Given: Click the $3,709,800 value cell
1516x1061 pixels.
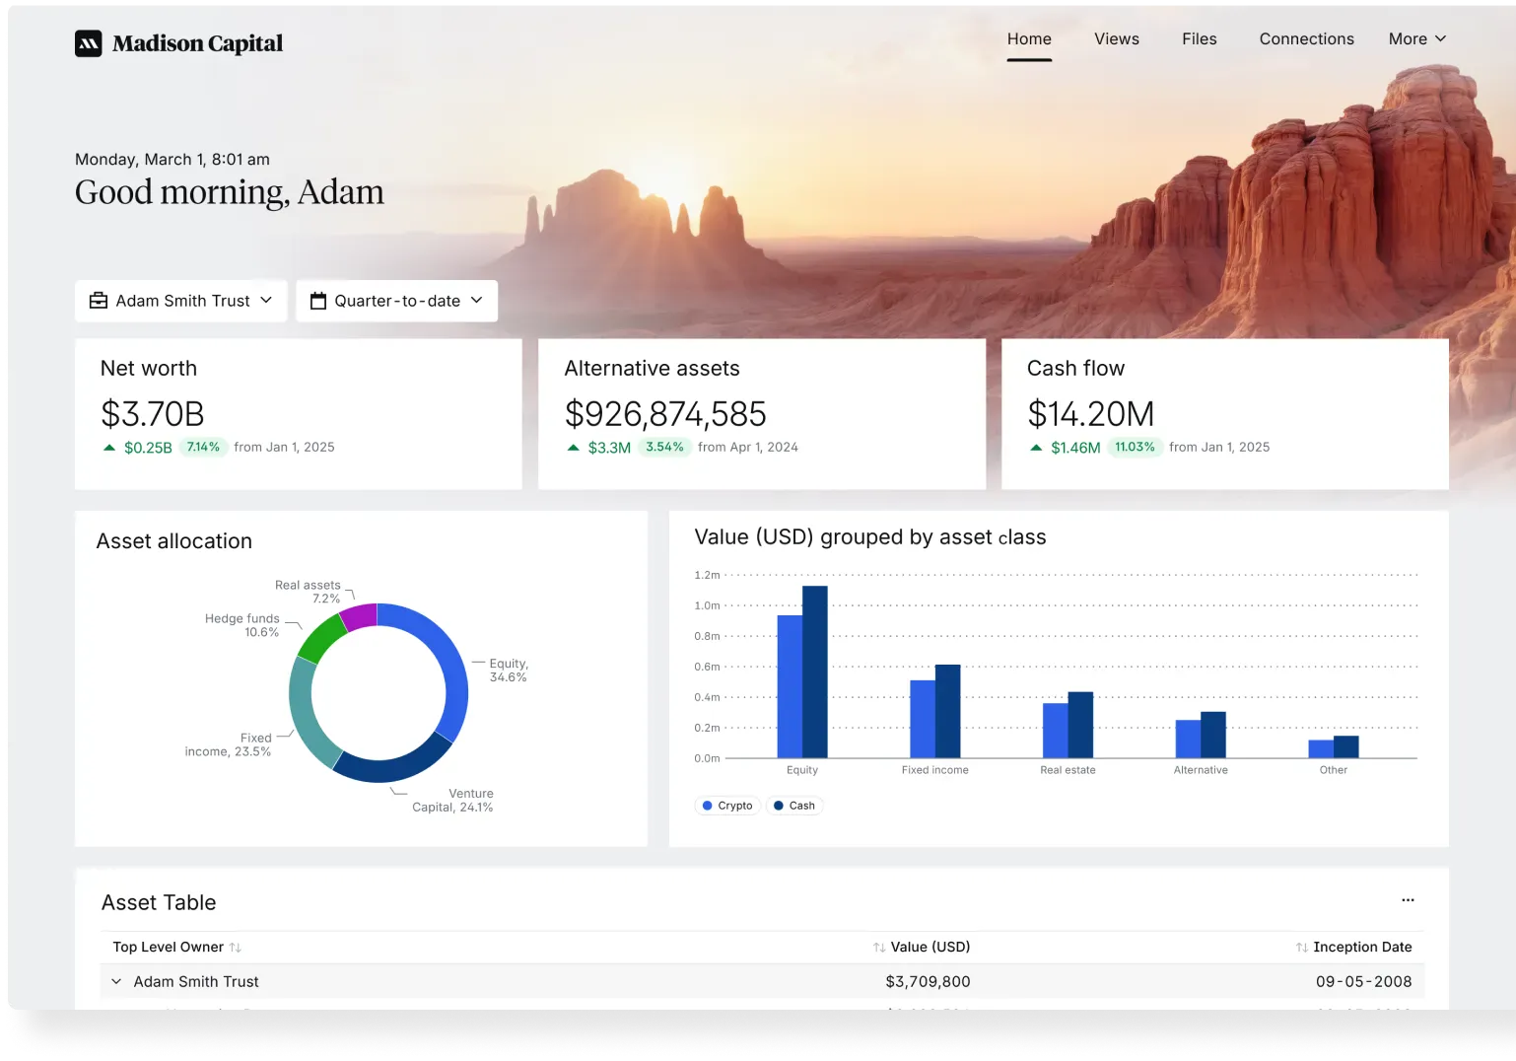Looking at the screenshot, I should pyautogui.click(x=928, y=981).
